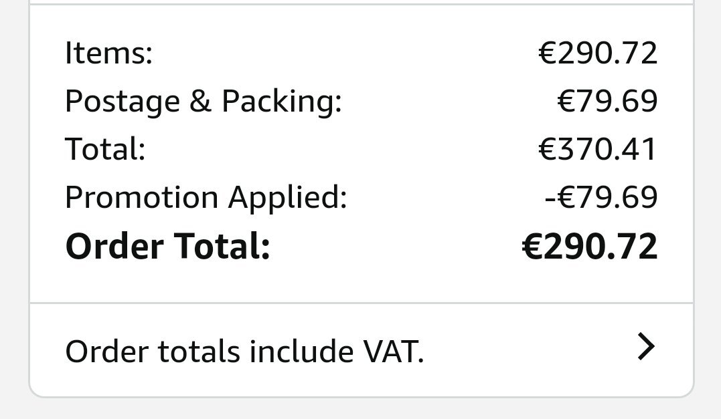Screen dimensions: 721x419
Task: Select the 'Total:' label above Promotion Applied
Action: point(105,149)
